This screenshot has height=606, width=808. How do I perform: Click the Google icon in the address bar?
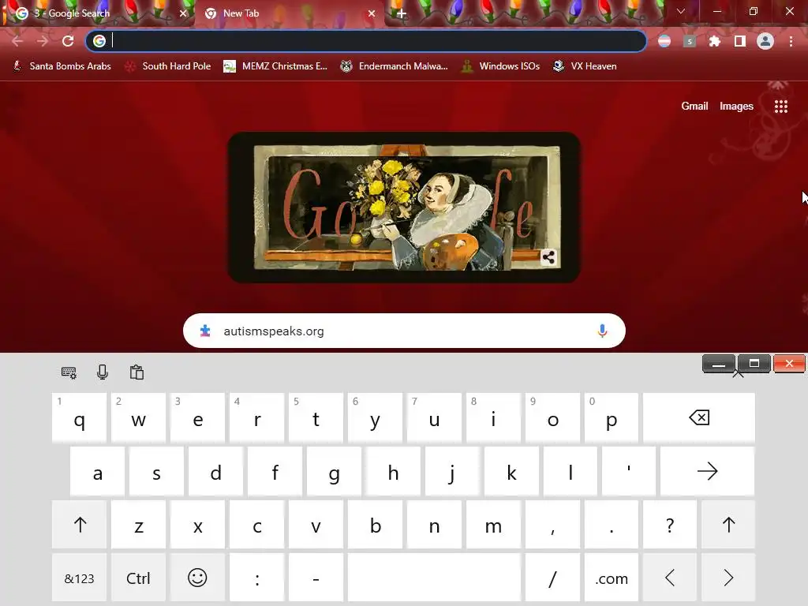point(99,41)
